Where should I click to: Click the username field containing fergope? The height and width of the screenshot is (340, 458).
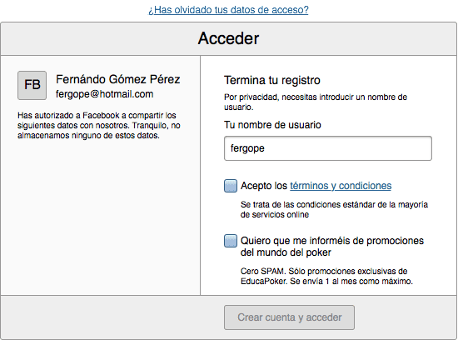click(x=328, y=148)
